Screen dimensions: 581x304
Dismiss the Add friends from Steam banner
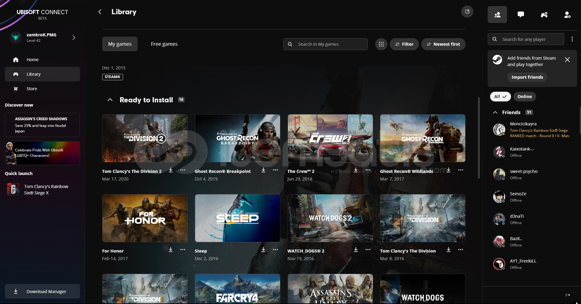[567, 60]
